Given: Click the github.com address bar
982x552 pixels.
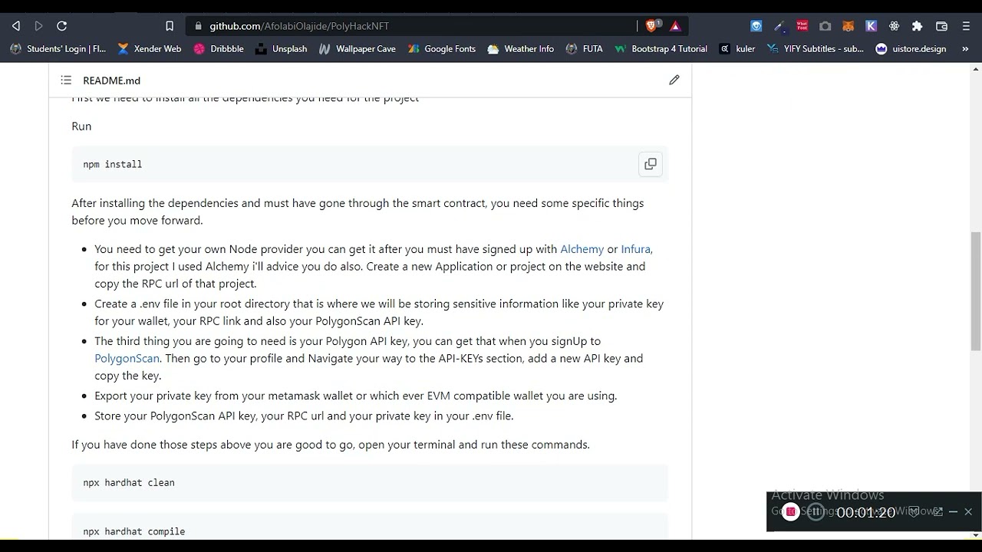Looking at the screenshot, I should click(x=410, y=25).
